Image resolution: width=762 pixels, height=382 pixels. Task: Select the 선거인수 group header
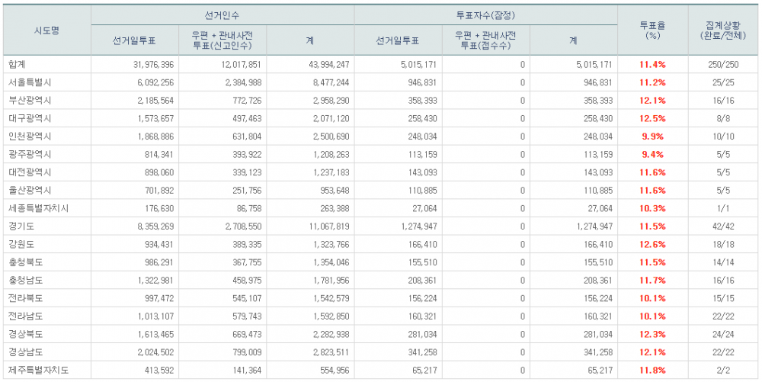pos(223,14)
